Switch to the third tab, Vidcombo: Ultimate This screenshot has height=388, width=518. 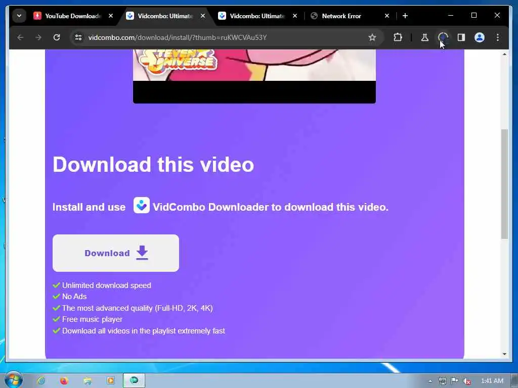click(257, 16)
